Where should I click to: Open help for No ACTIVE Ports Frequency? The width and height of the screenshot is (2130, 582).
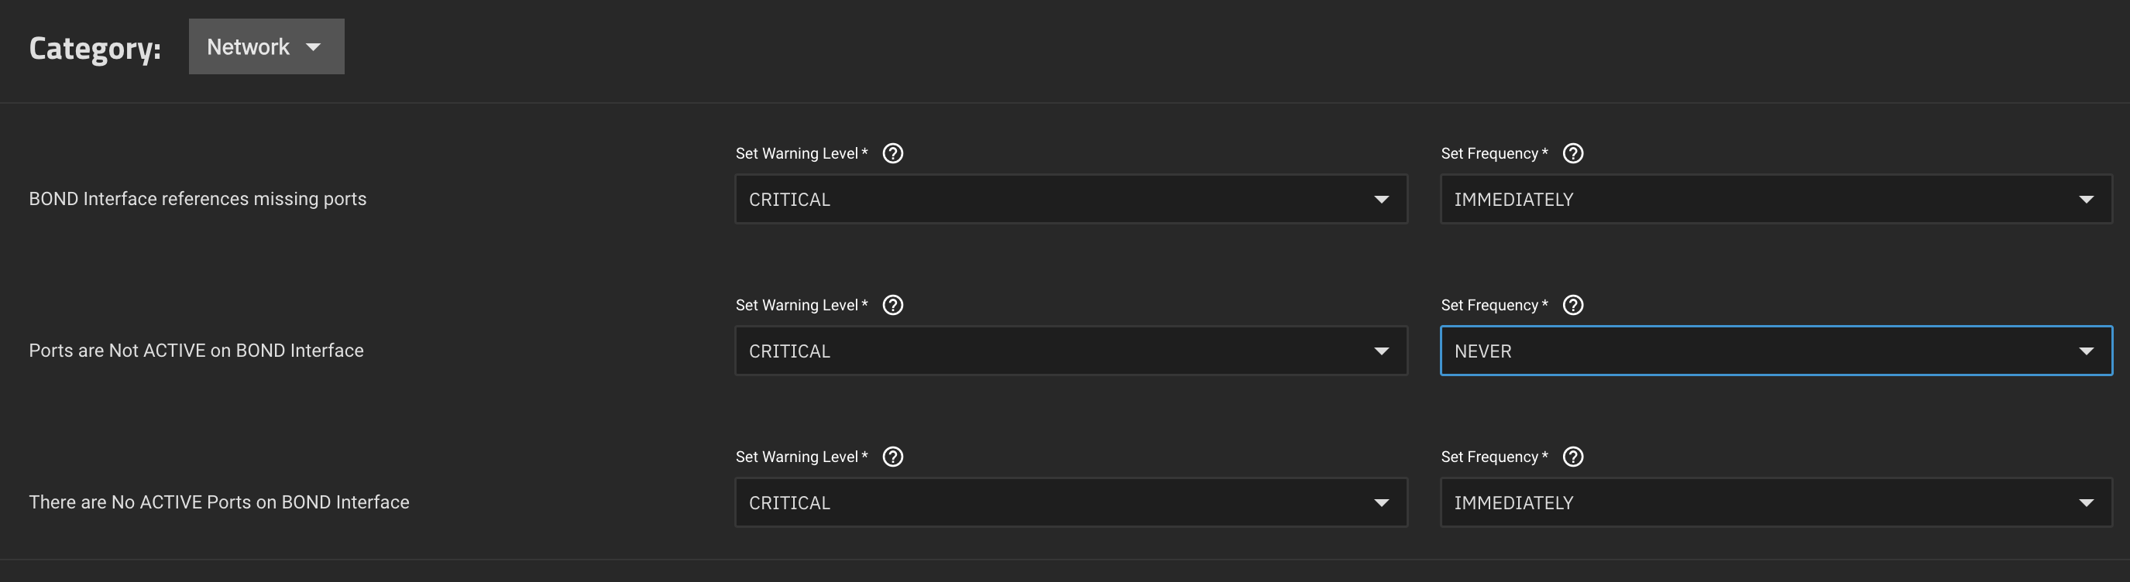click(x=1572, y=457)
